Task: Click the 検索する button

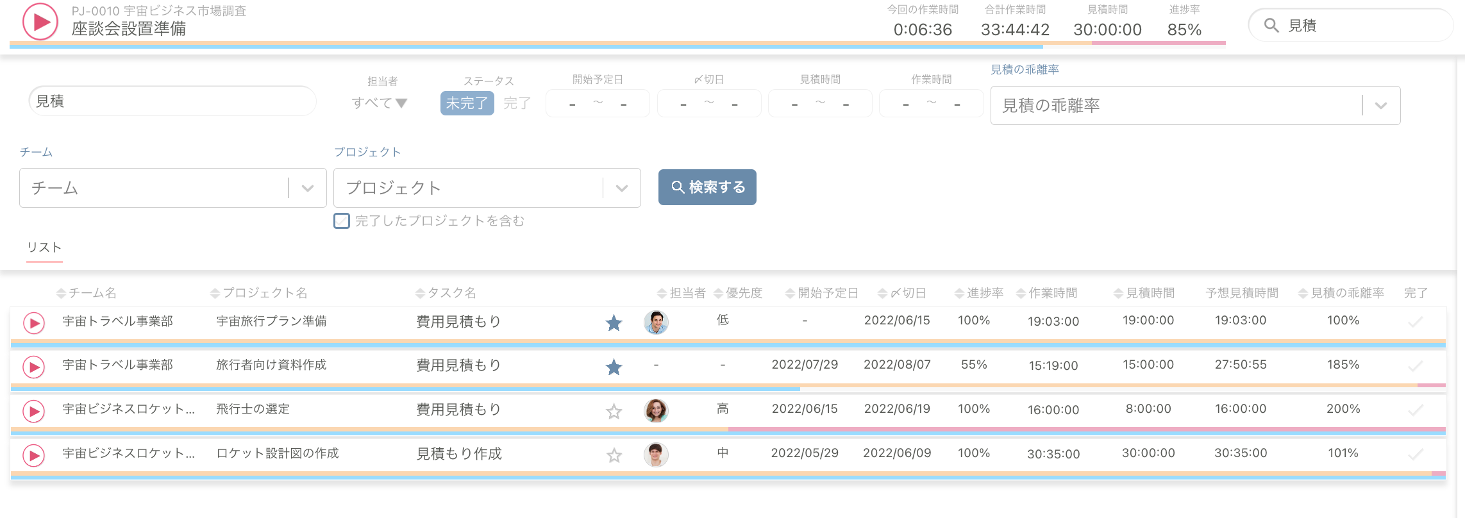Action: click(707, 187)
